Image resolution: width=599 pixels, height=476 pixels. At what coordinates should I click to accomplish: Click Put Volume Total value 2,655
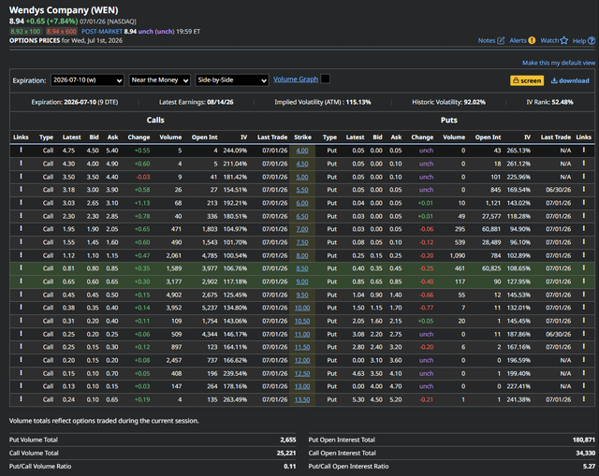[288, 440]
